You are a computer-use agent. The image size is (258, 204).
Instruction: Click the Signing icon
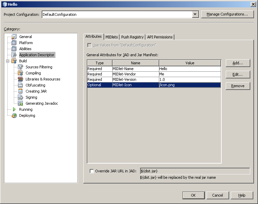(20, 97)
